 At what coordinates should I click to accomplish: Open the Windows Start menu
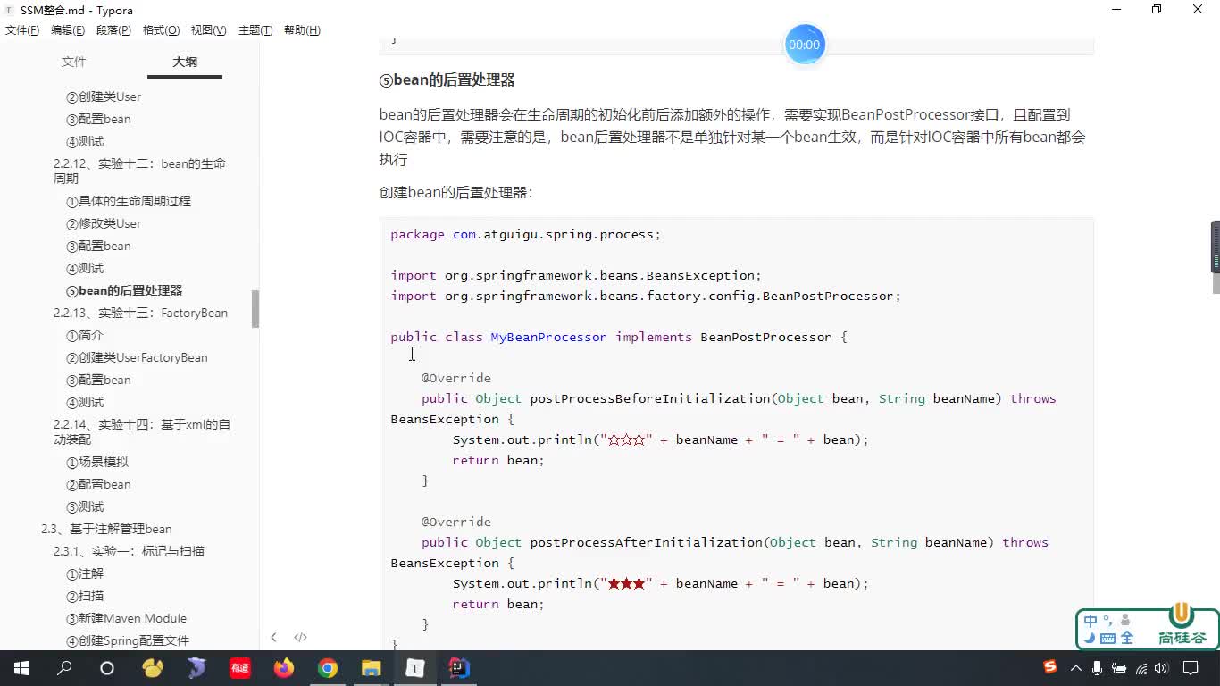point(21,668)
